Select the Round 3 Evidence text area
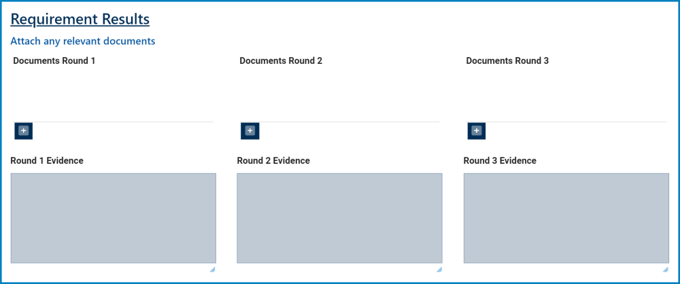This screenshot has width=680, height=284. tap(566, 217)
